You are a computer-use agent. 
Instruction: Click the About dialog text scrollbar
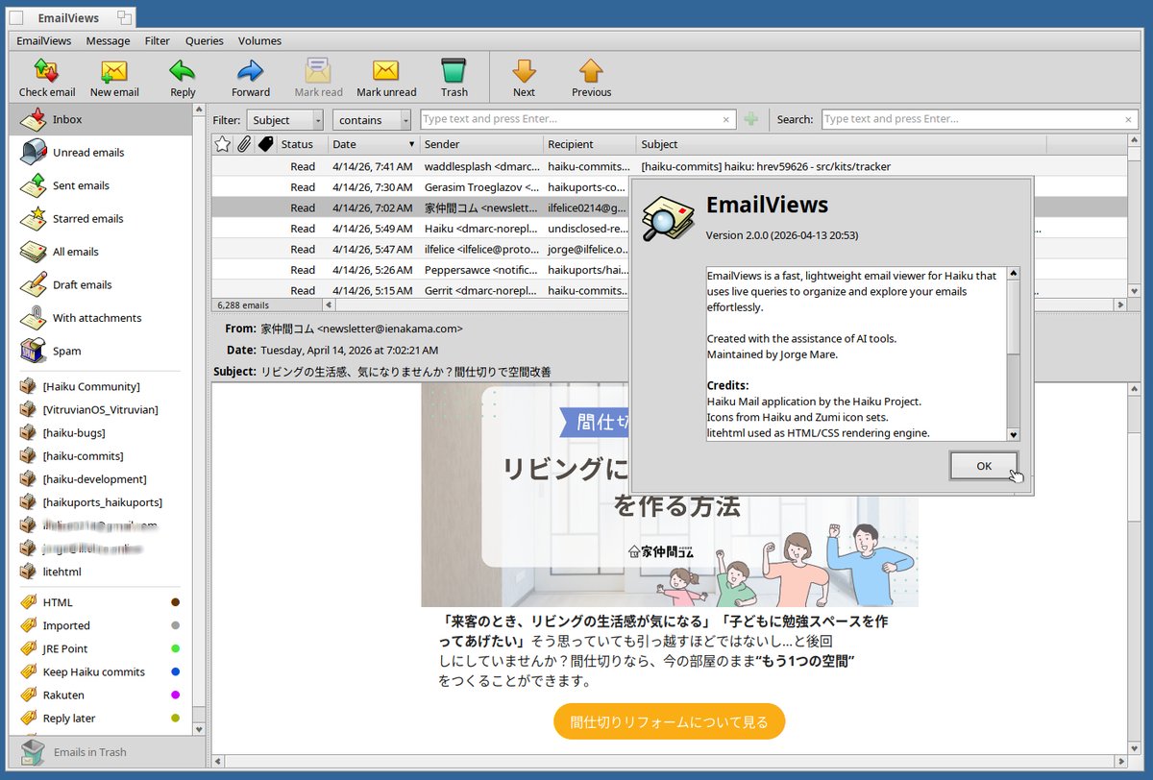point(1013,353)
